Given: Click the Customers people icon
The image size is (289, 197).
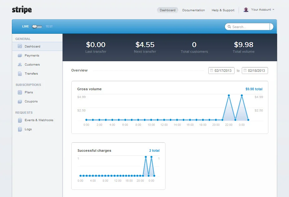Looking at the screenshot, I should tap(20, 64).
